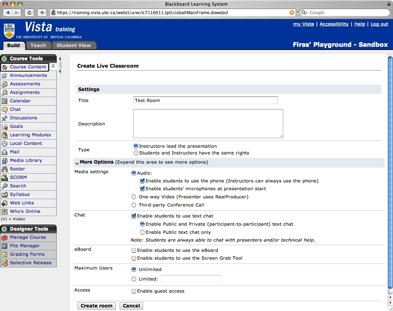Check the Enable guest access box
Screen dimensions: 393x311
point(134,291)
